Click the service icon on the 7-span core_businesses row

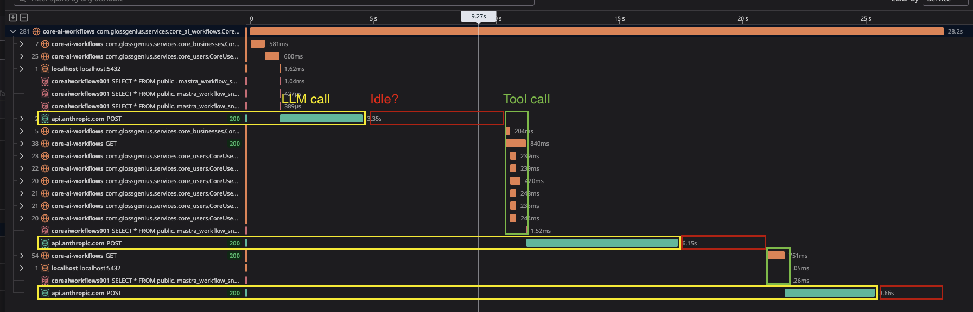tap(45, 44)
